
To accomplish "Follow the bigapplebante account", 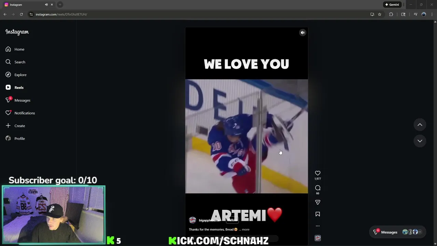I will (x=232, y=220).
